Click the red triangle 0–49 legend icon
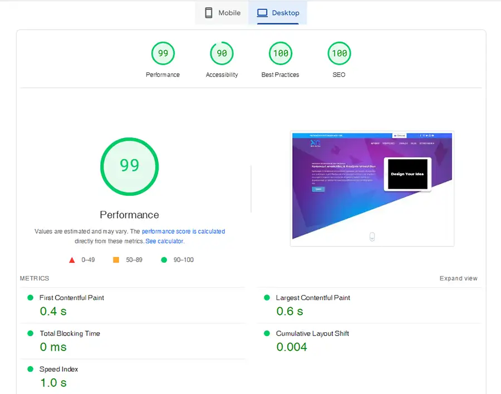The height and width of the screenshot is (394, 501). tap(72, 260)
